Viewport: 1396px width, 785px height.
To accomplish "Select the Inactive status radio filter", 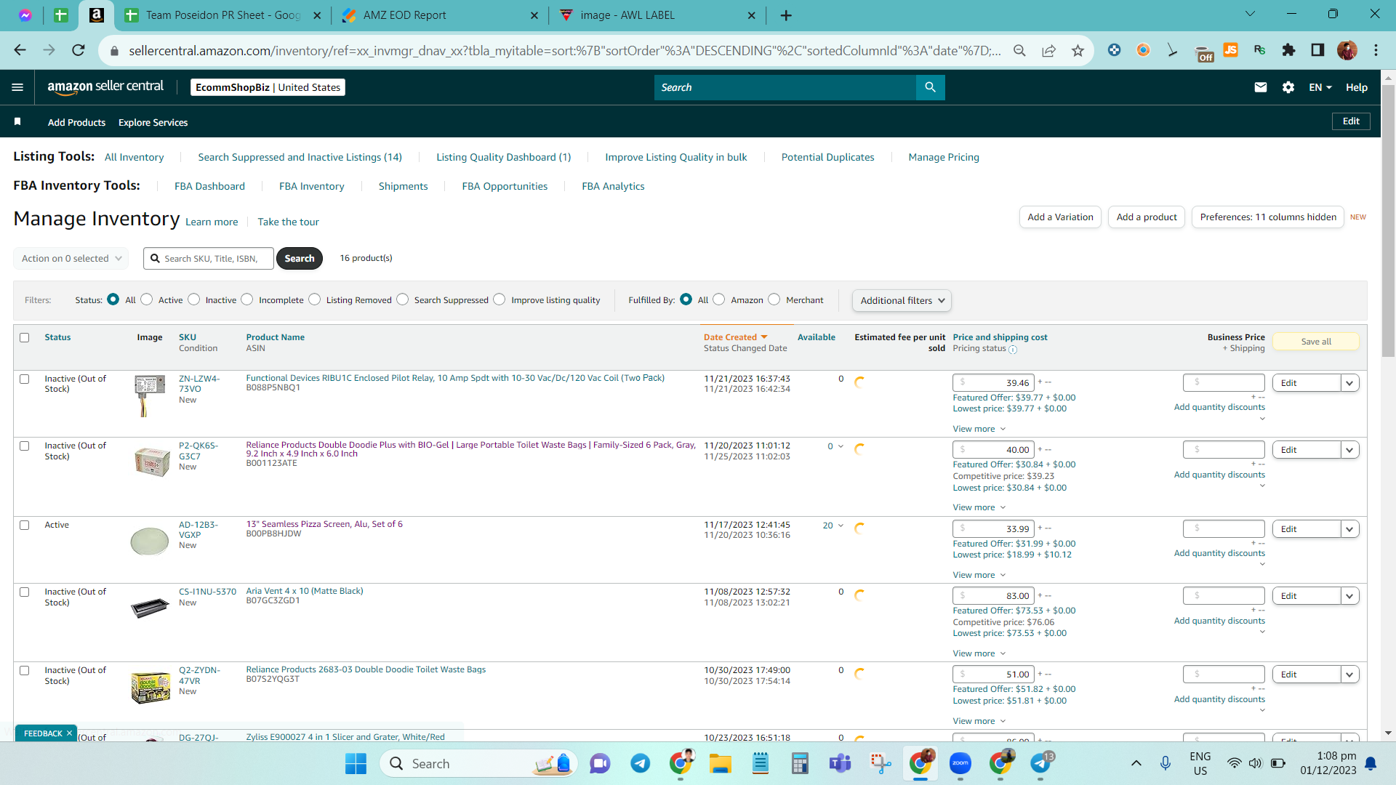I will tap(194, 299).
